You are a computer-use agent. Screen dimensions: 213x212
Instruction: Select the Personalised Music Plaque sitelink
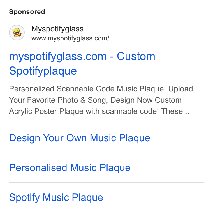(x=70, y=168)
